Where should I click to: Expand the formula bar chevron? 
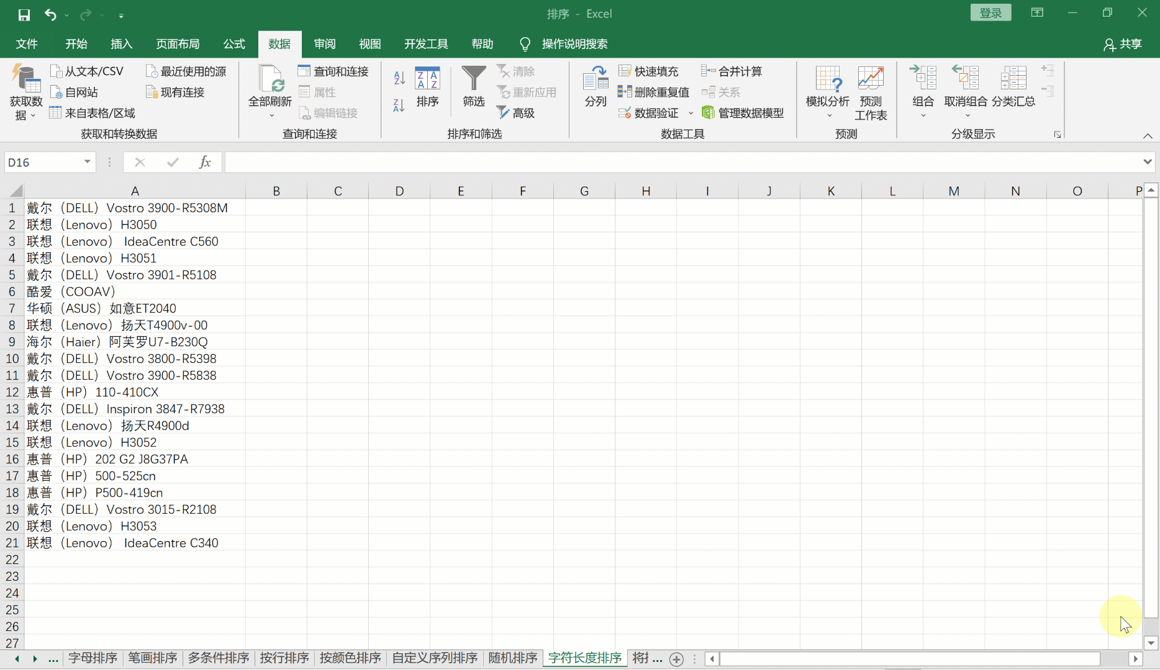point(1147,162)
